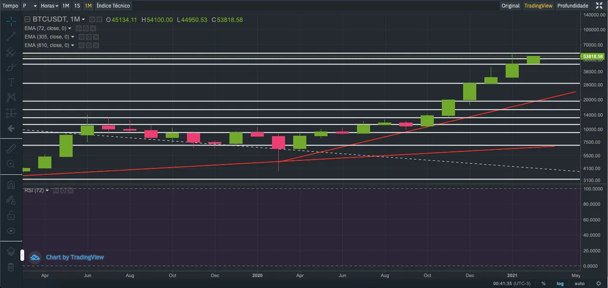Toggle stay in drawing mode pencil

click(11, 200)
